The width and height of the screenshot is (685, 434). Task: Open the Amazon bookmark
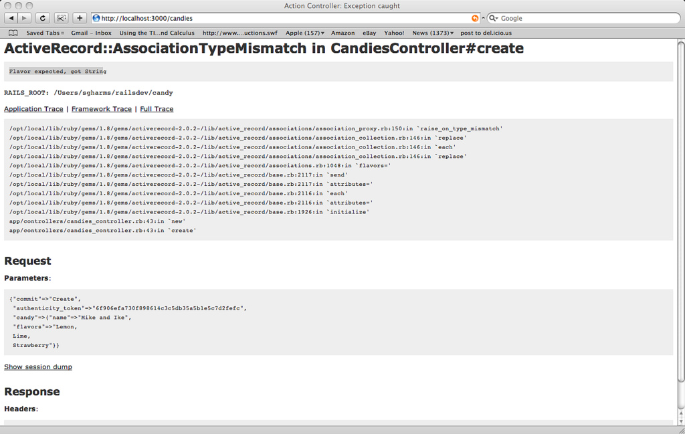coord(342,33)
